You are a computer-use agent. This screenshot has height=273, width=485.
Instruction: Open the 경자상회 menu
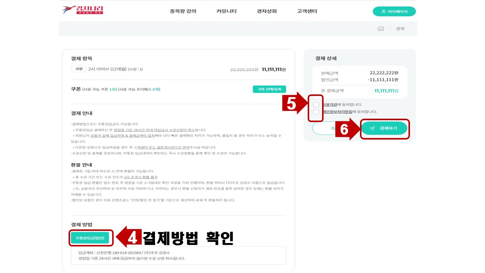coord(267,11)
